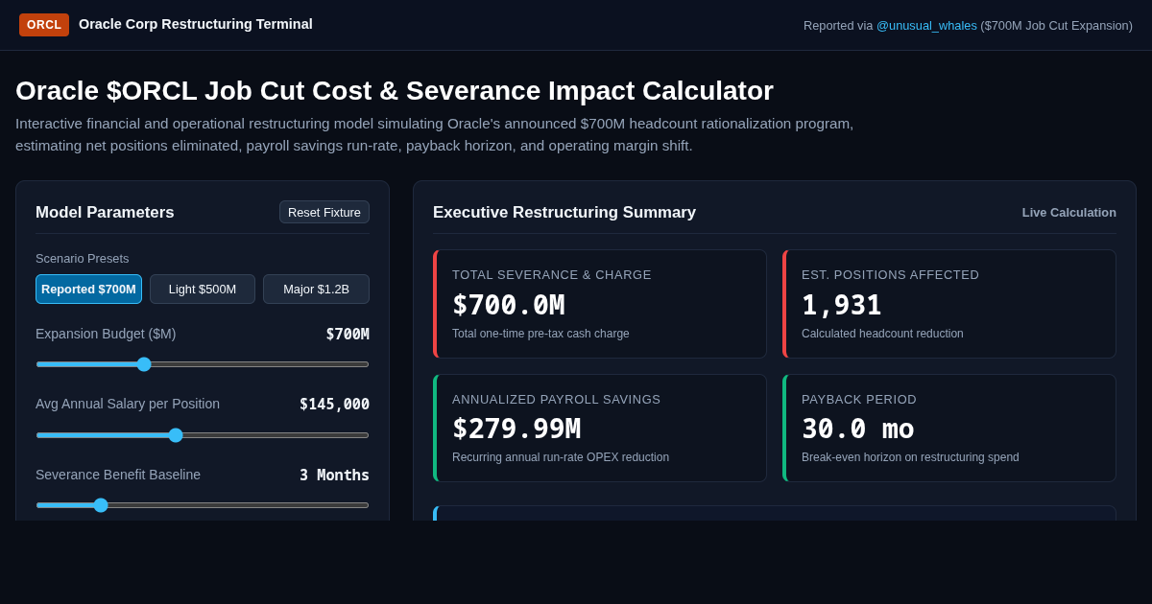The height and width of the screenshot is (604, 1152).
Task: Click the Model Parameters heading
Action: (105, 213)
